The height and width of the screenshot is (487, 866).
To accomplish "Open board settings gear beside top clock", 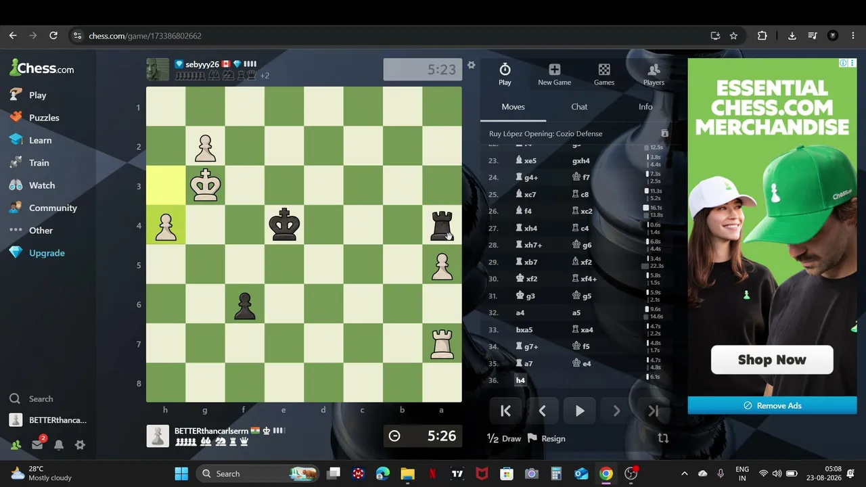I will [x=472, y=66].
